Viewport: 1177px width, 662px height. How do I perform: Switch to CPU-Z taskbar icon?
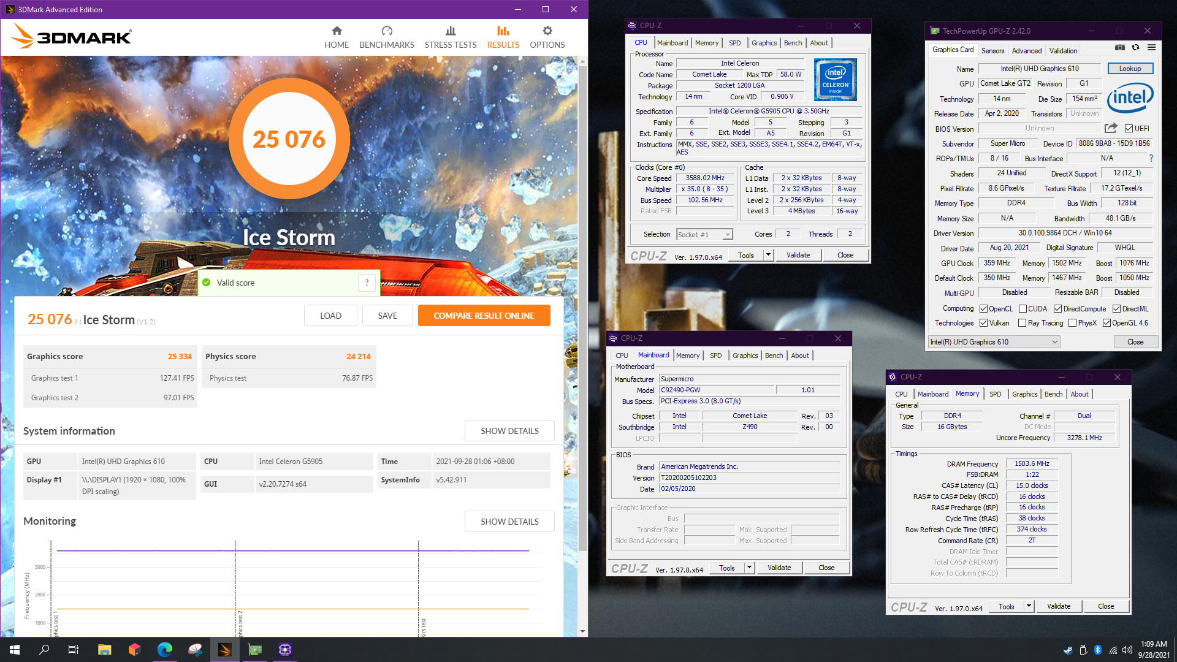click(x=284, y=650)
